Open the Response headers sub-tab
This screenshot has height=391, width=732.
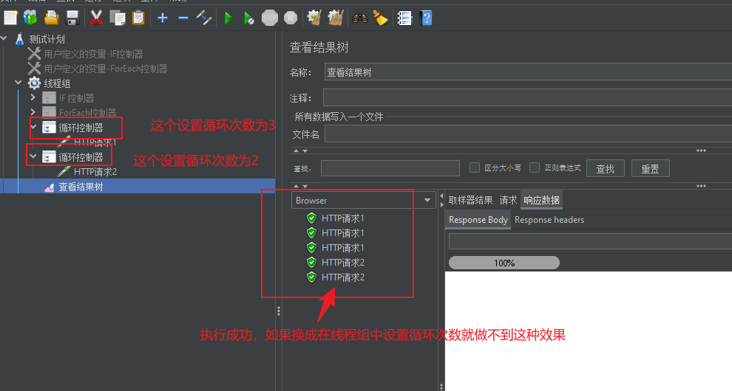(x=549, y=220)
